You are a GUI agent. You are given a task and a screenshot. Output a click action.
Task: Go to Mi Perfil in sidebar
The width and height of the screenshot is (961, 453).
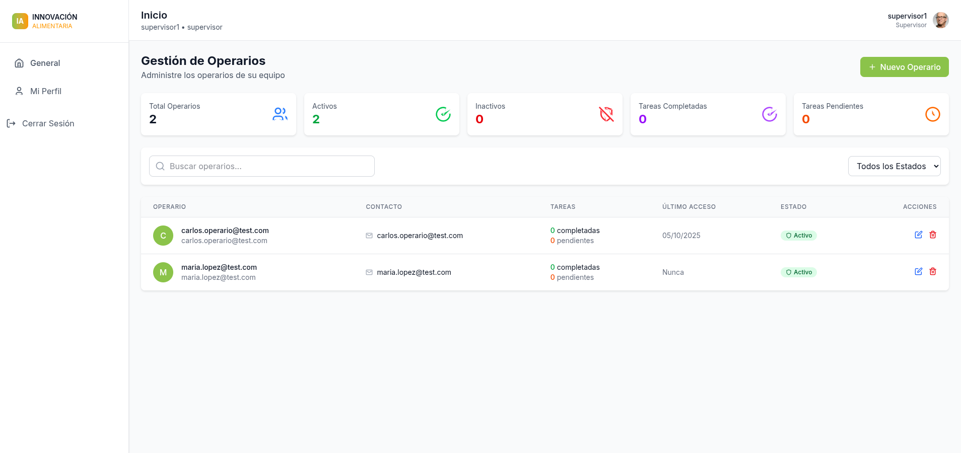pos(45,91)
